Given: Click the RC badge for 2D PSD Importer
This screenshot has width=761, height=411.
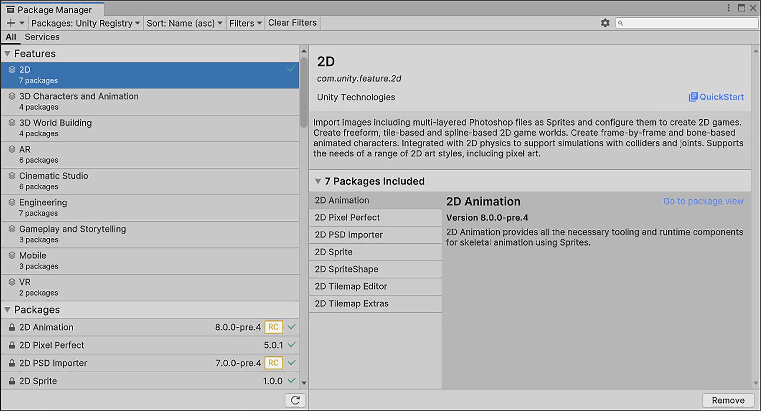Looking at the screenshot, I should (x=274, y=363).
